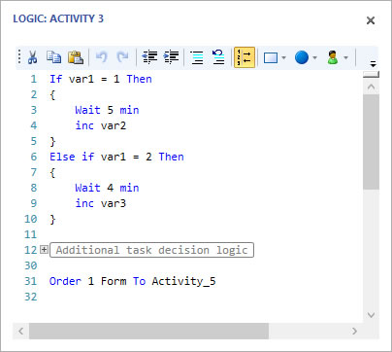Click the vertical scrollbar up arrow
The height and width of the screenshot is (352, 392).
pyautogui.click(x=371, y=87)
